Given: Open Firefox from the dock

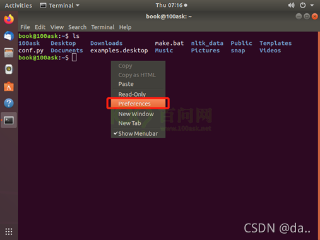Looking at the screenshot, I should [9, 19].
